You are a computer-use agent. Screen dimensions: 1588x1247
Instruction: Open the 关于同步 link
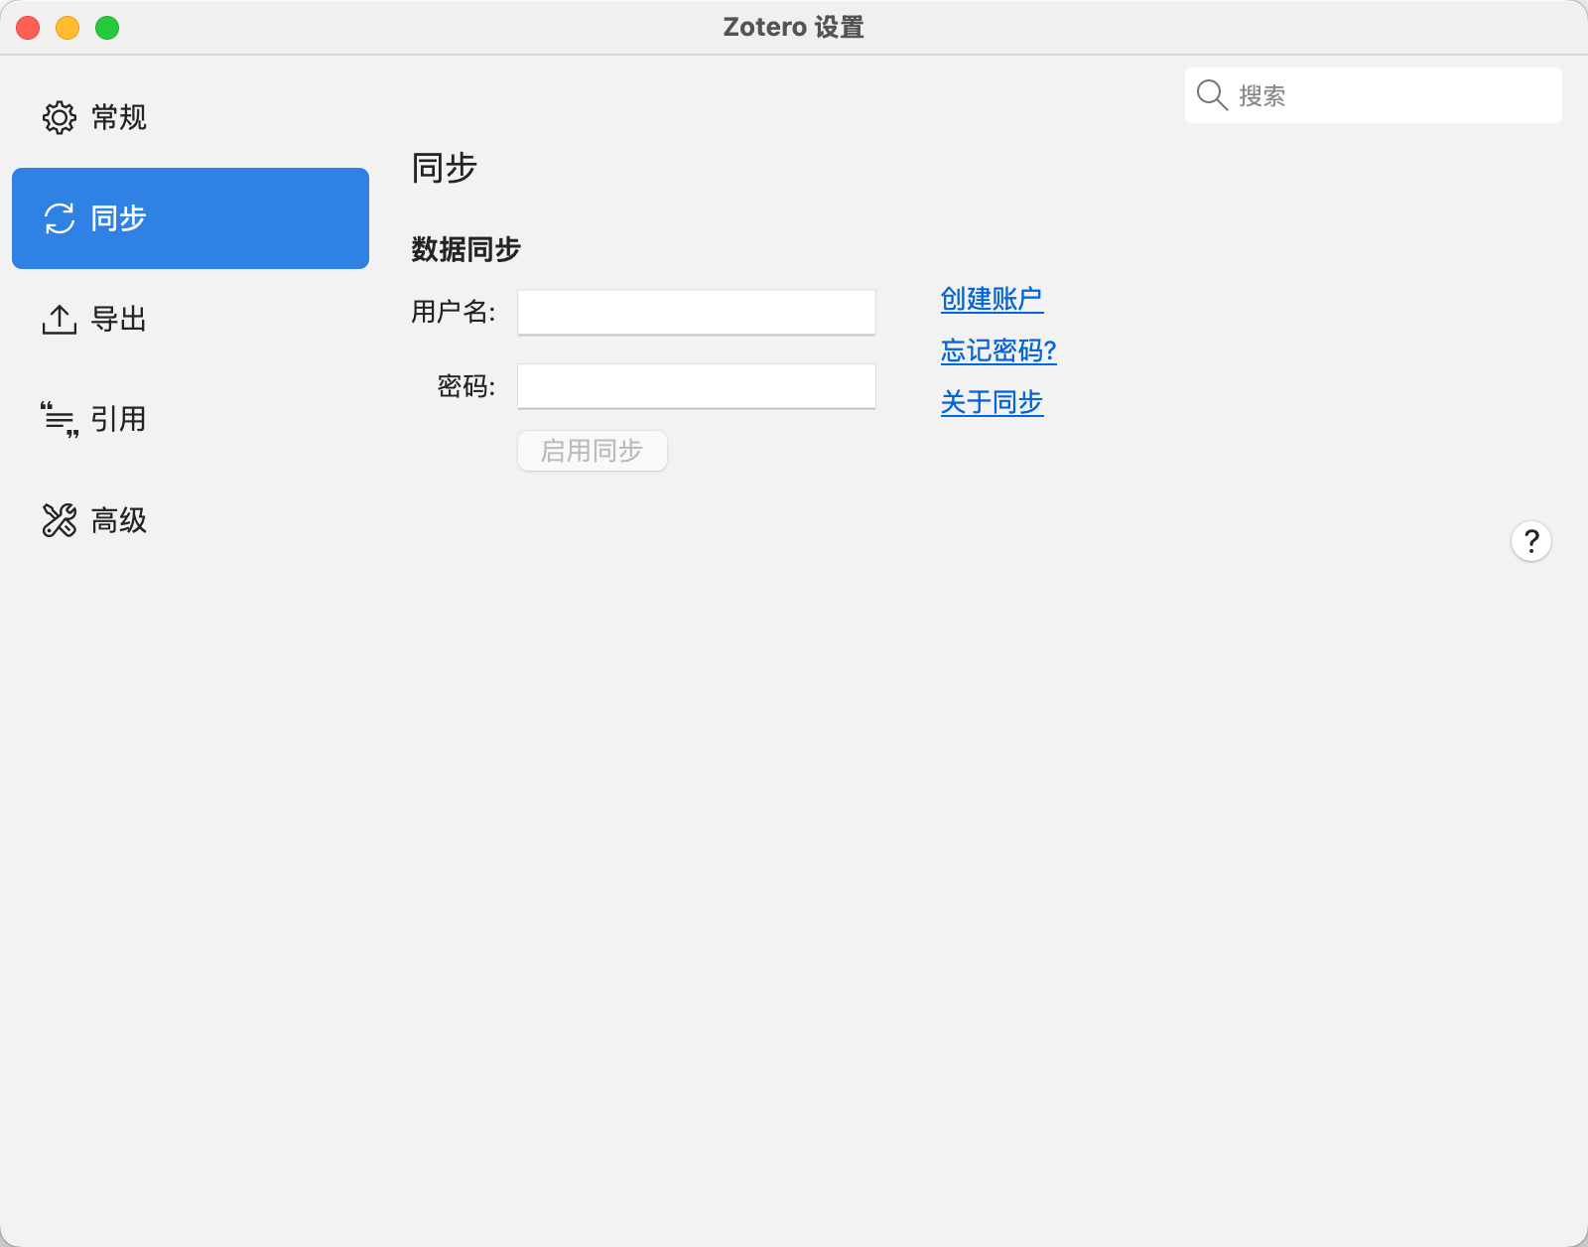[x=992, y=402]
